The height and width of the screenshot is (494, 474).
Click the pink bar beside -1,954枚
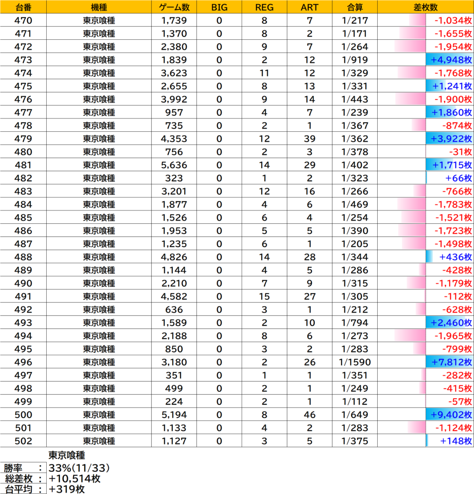coord(410,47)
